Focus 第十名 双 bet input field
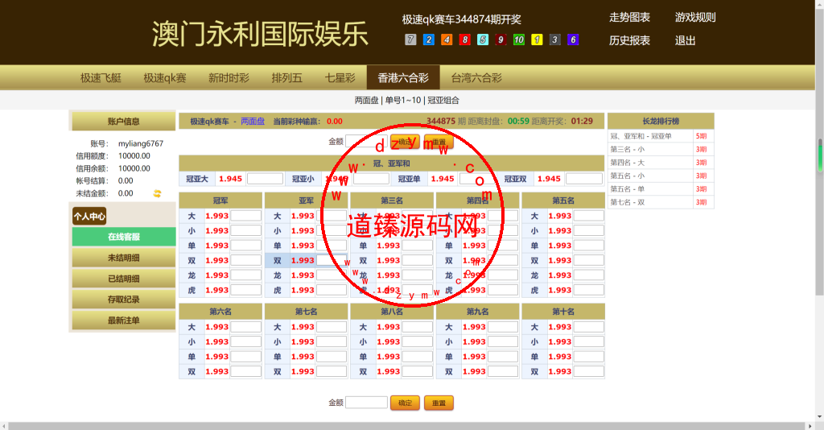This screenshot has width=824, height=430. [x=588, y=371]
